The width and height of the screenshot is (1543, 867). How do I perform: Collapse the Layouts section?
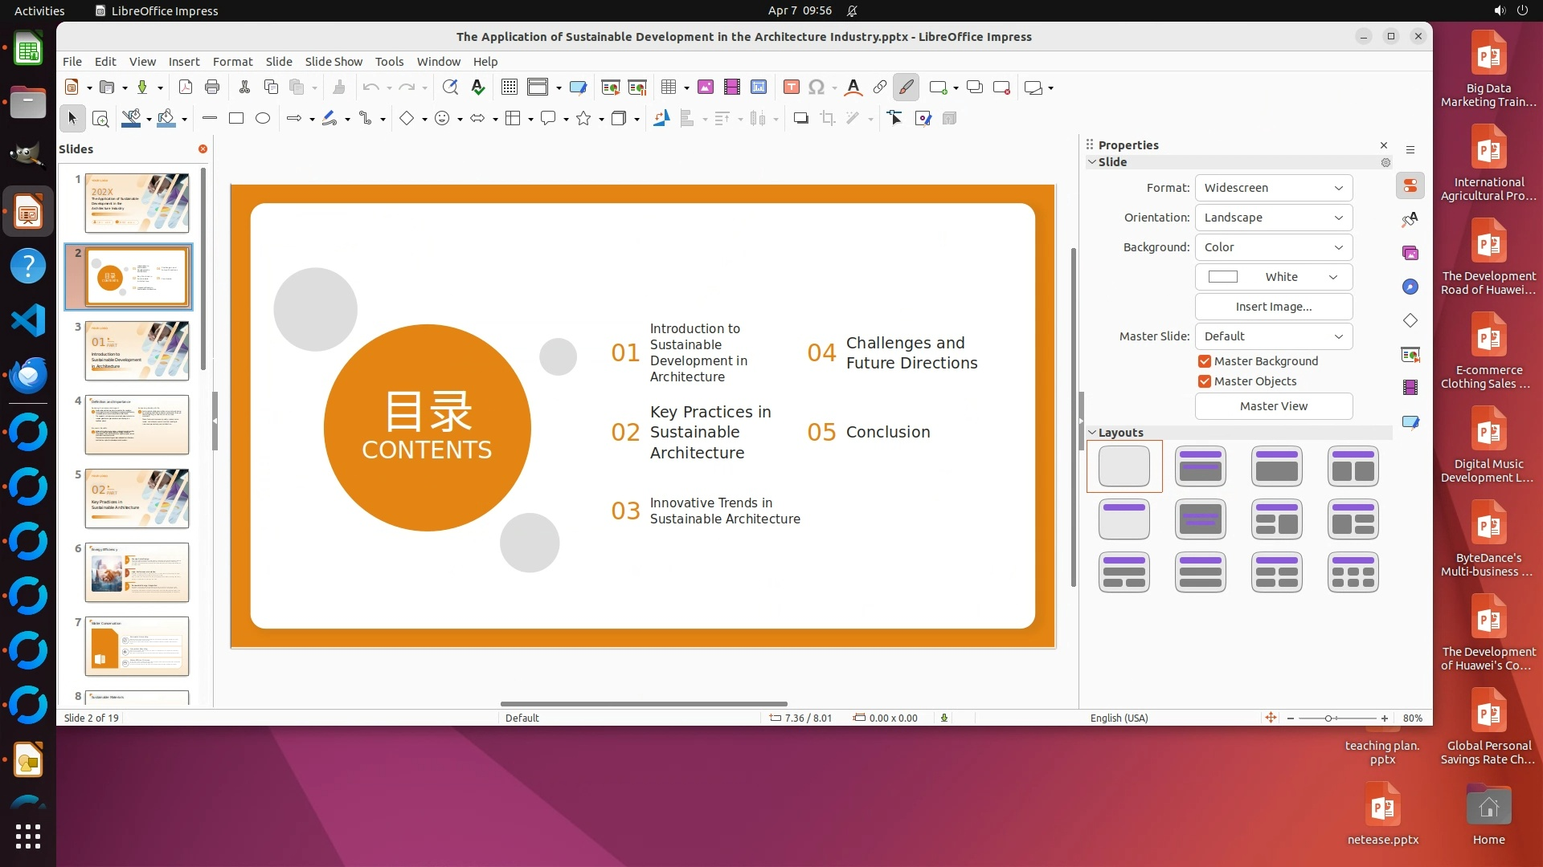1092,433
